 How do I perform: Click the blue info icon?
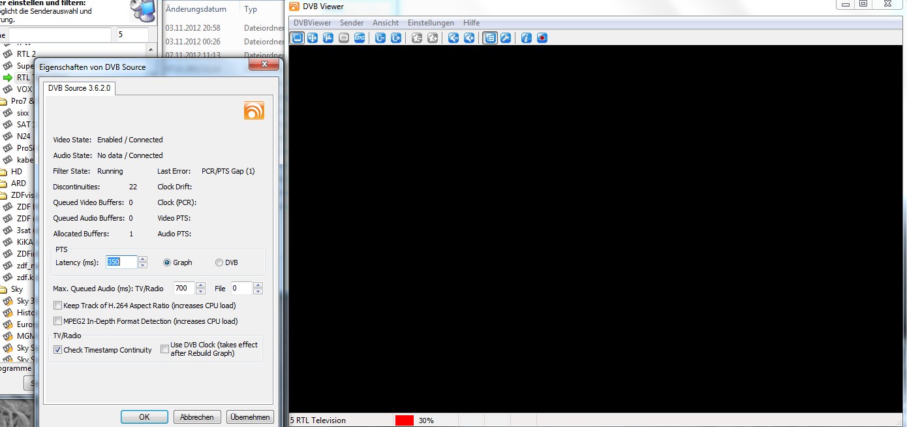click(527, 38)
